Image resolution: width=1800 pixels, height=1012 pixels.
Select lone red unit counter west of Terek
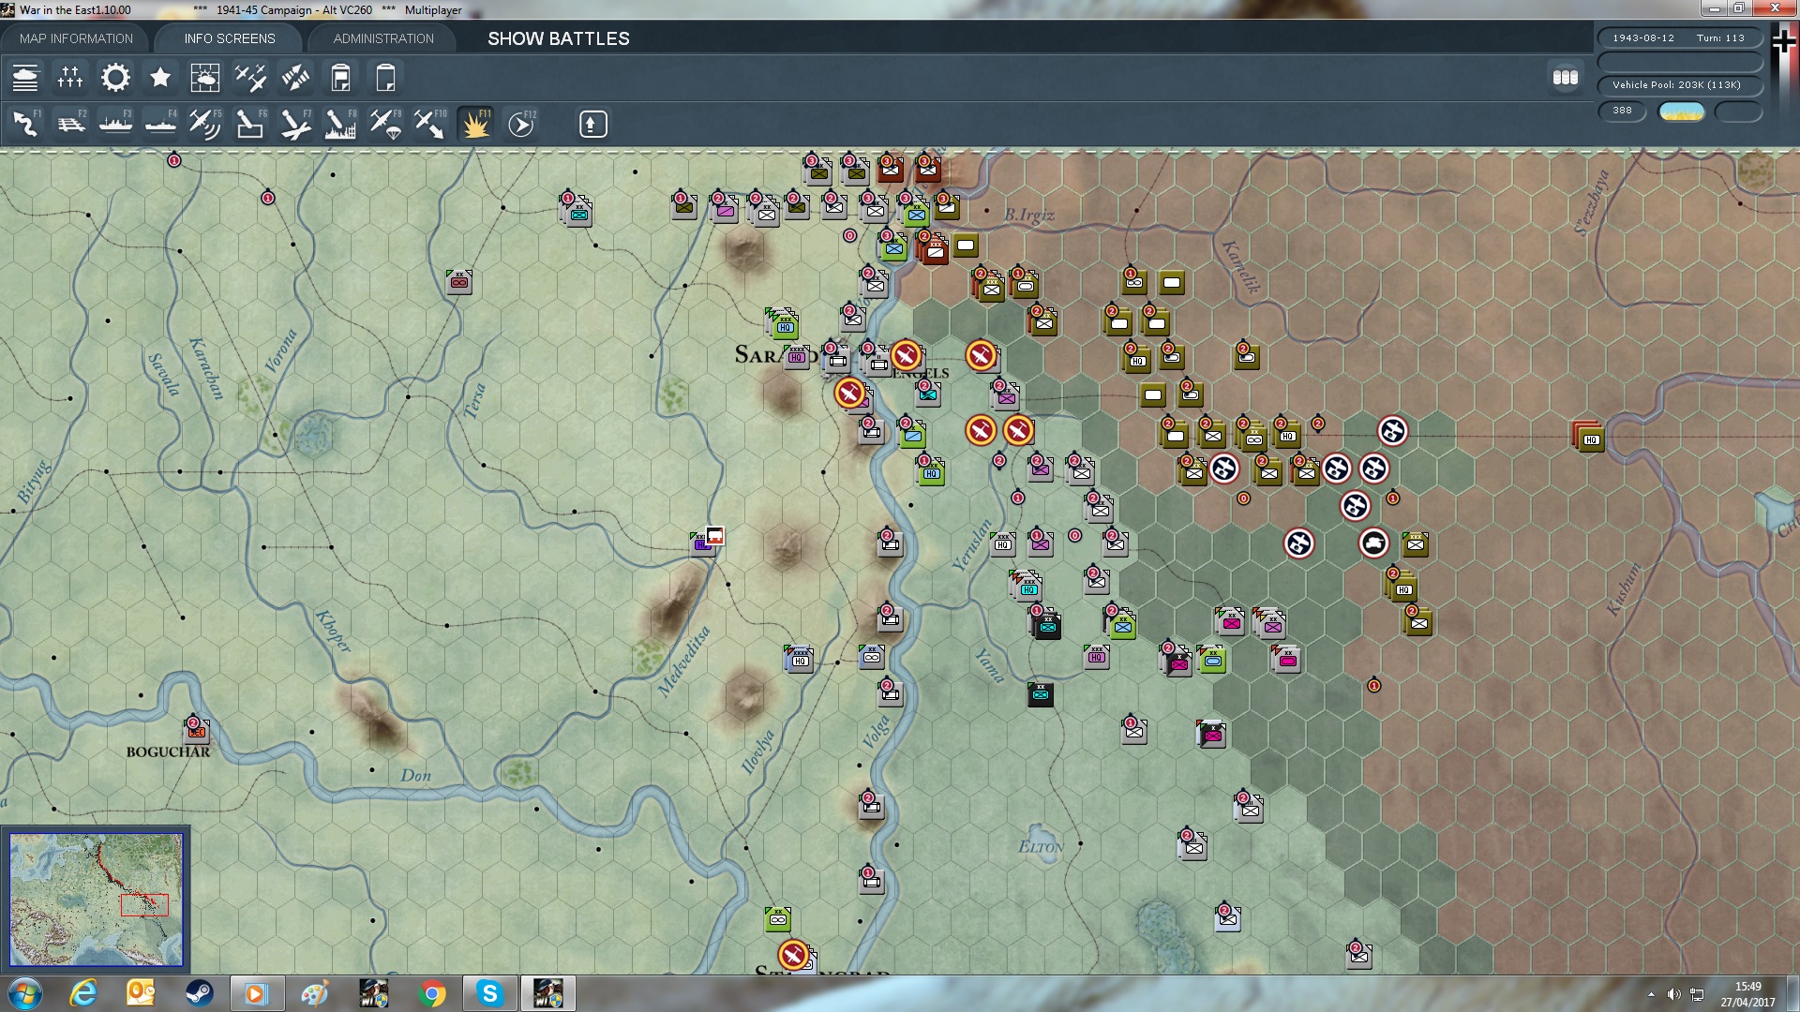click(x=459, y=281)
